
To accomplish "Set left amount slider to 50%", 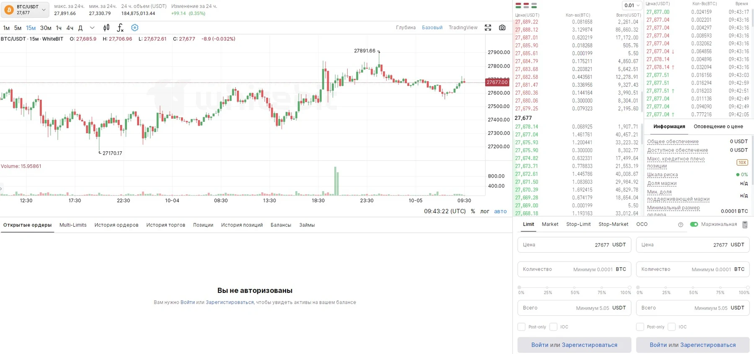I will click(x=574, y=288).
